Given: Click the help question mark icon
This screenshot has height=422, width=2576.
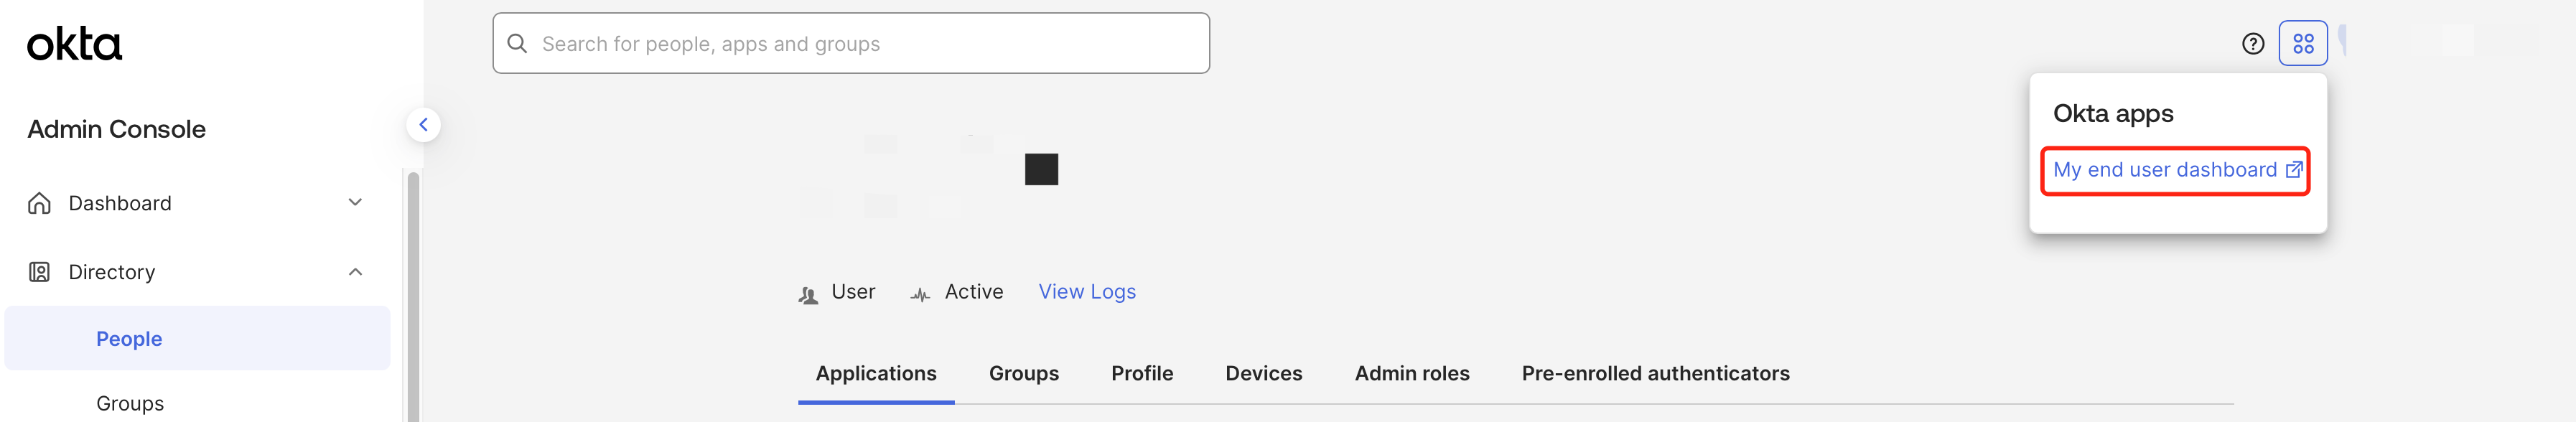Looking at the screenshot, I should point(2252,44).
